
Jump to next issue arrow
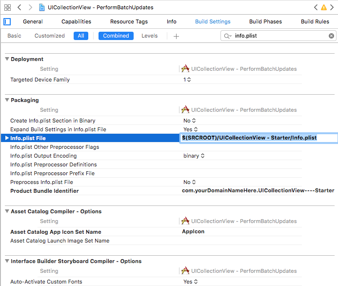pos(332,7)
